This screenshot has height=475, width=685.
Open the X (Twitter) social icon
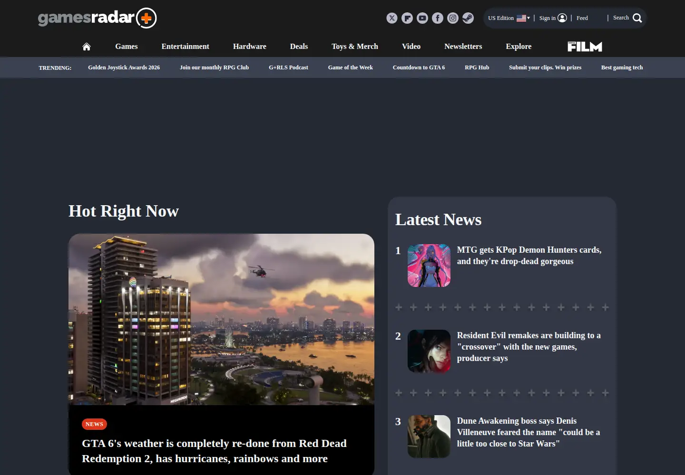click(x=392, y=18)
